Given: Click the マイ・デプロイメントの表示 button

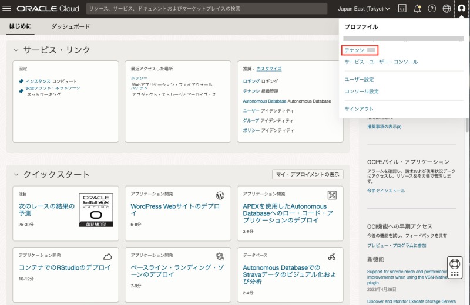Looking at the screenshot, I should [x=308, y=174].
